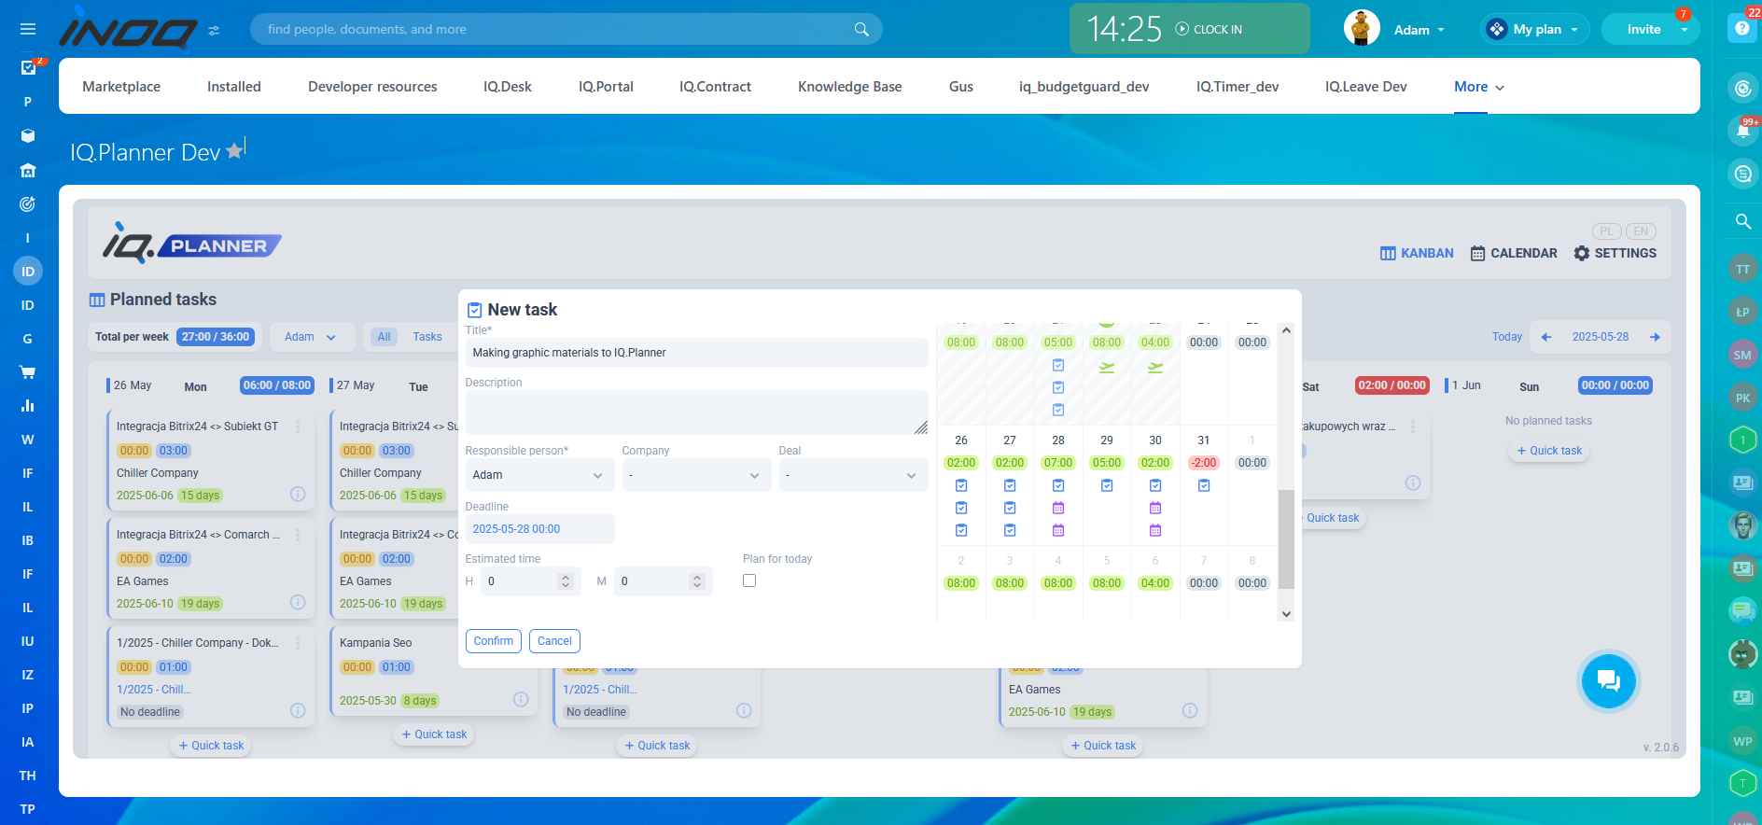Expand the Invite button arrow
The width and height of the screenshot is (1762, 825).
point(1685,30)
